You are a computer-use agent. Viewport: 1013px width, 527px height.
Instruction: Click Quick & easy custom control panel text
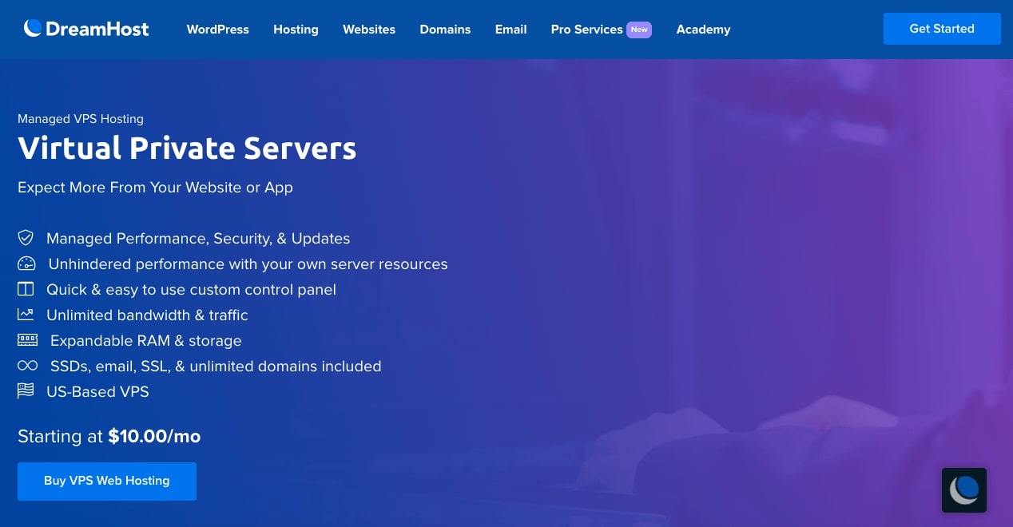point(191,290)
